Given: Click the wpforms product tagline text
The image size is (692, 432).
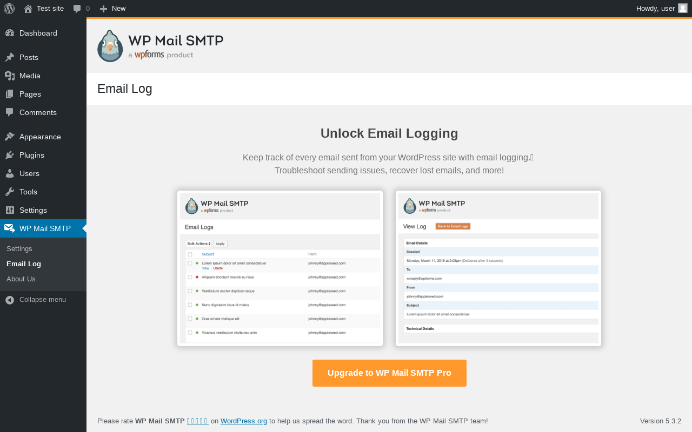Looking at the screenshot, I should (161, 55).
